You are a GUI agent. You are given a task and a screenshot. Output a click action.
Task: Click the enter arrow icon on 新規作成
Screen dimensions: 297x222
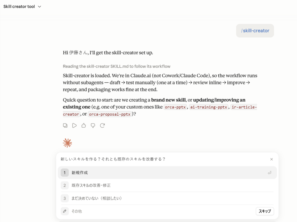coord(269,173)
